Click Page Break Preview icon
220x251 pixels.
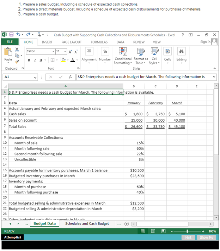pos(163,231)
